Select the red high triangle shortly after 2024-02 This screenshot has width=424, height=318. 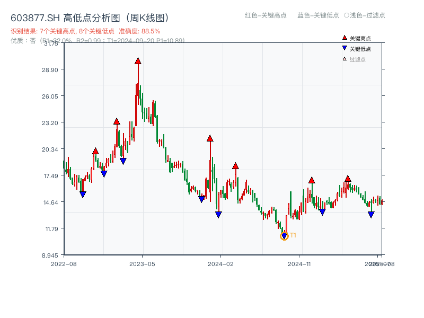click(235, 166)
